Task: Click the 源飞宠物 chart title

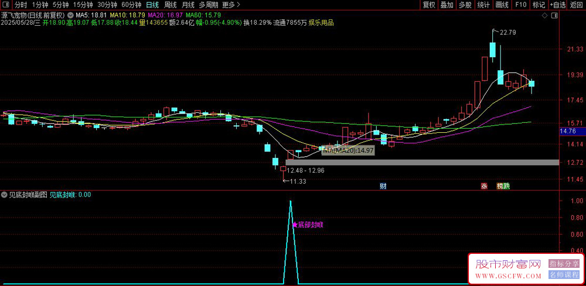Action: 32,15
